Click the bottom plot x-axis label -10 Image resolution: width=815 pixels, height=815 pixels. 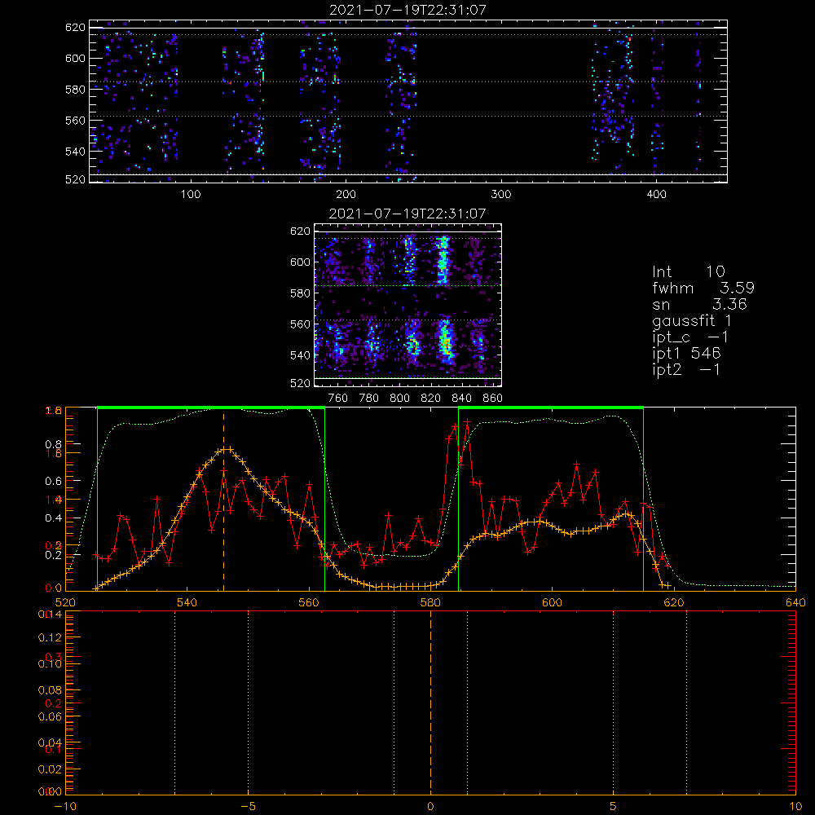pos(65,806)
